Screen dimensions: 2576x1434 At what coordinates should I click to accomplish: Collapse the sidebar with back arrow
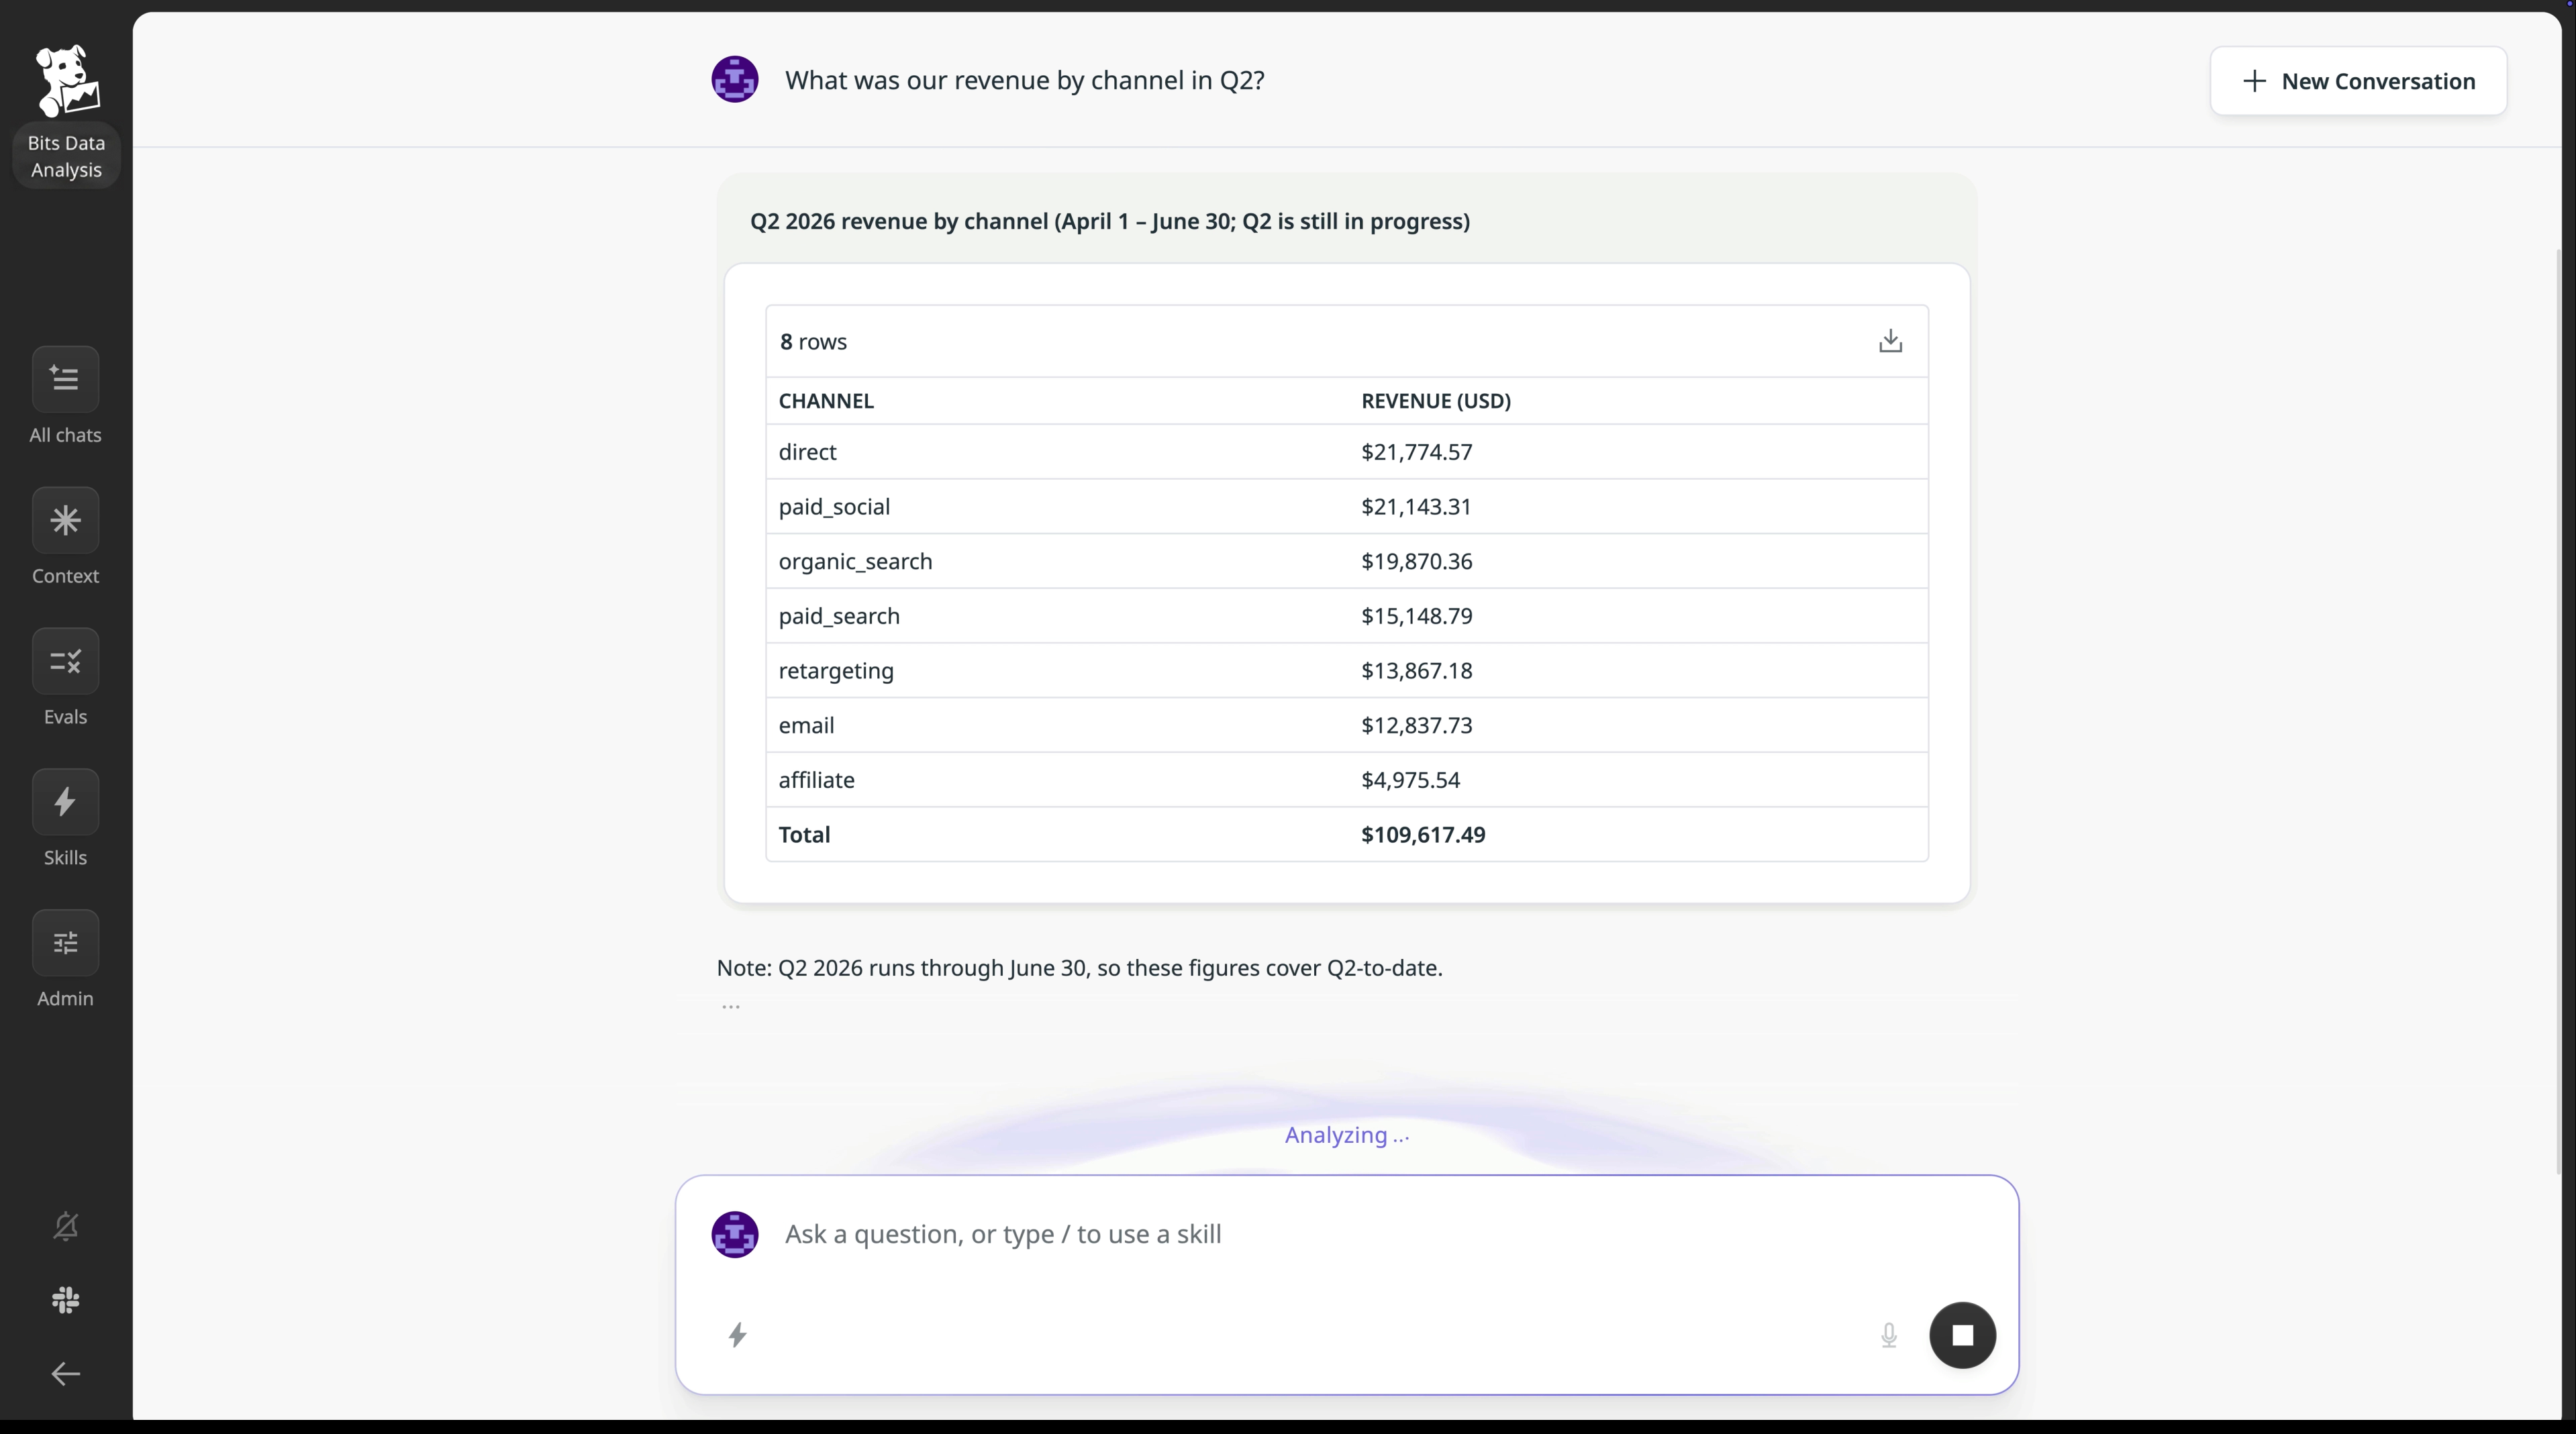[x=65, y=1374]
